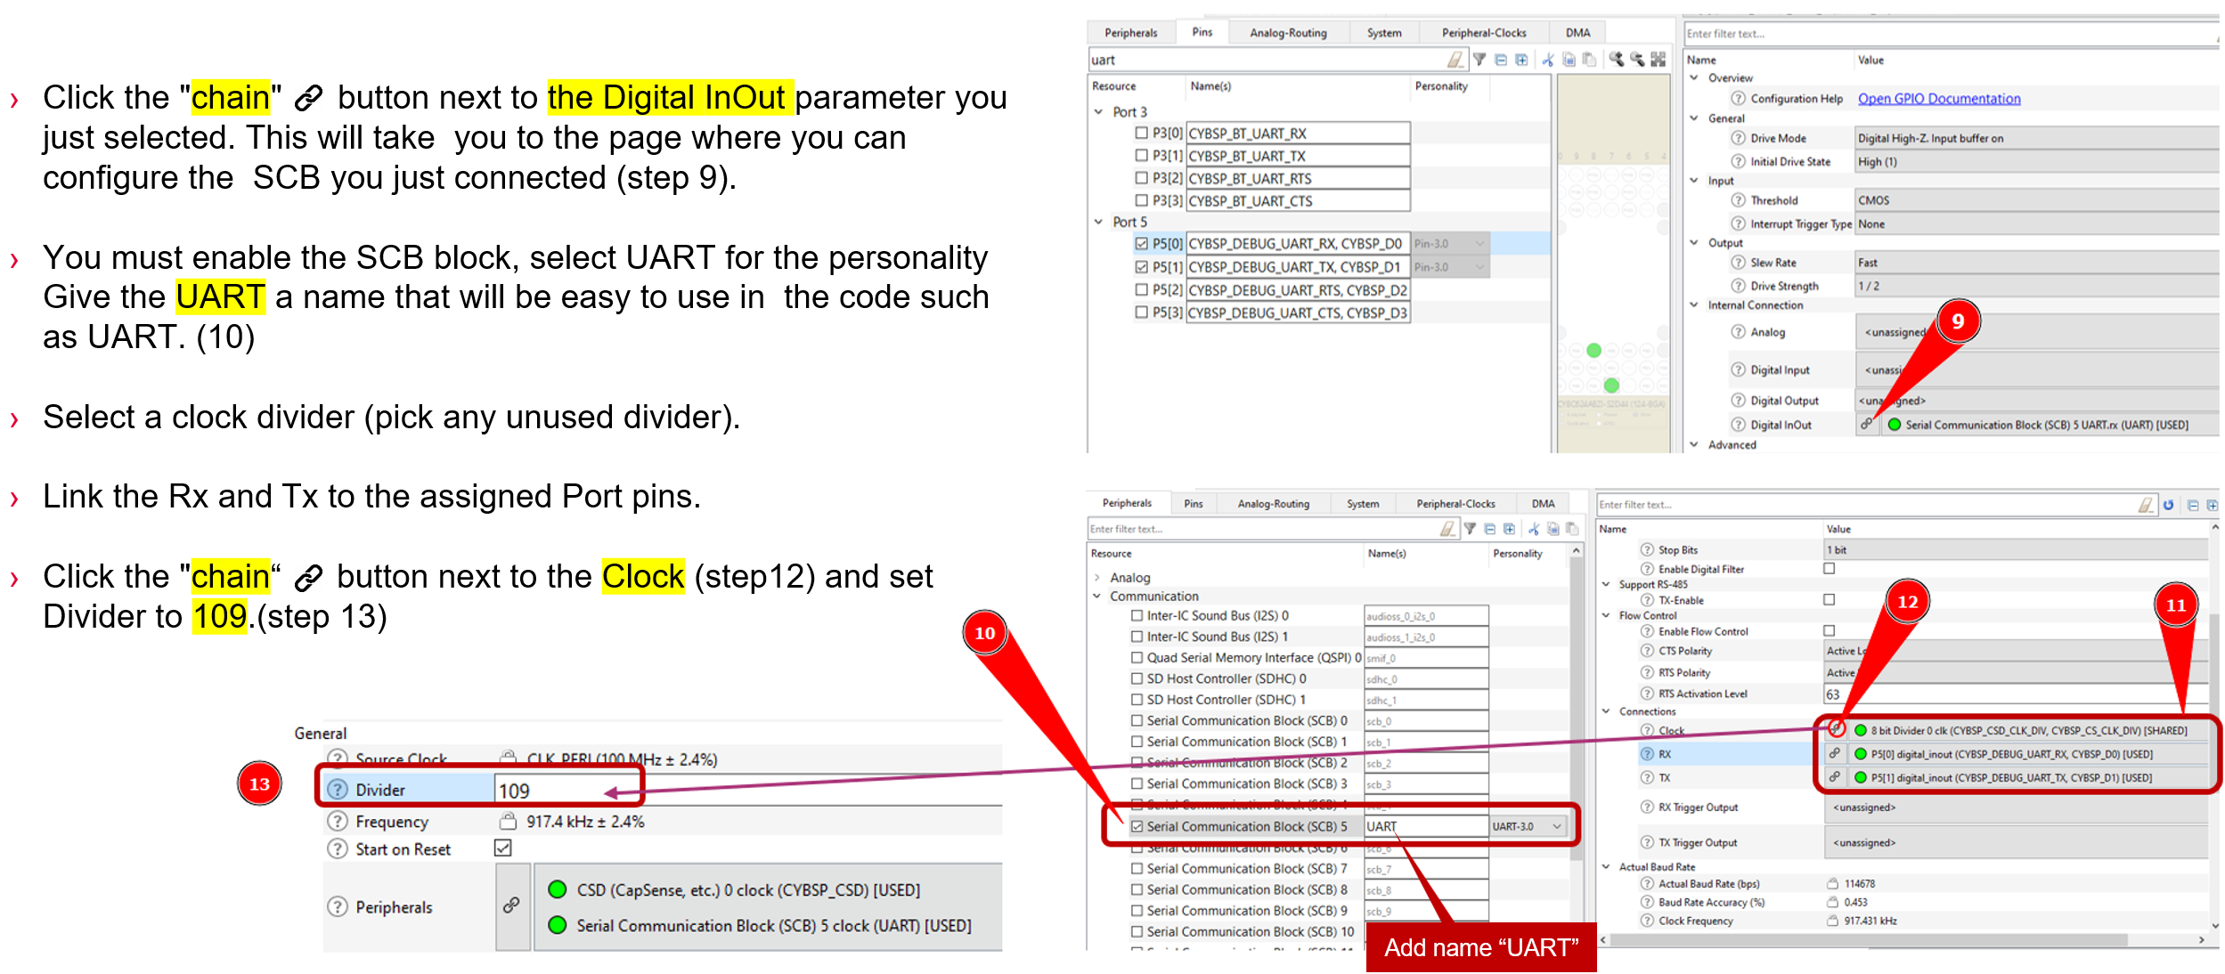Toggle the Enable Flow Control checkbox
This screenshot has height=974, width=2225.
pyautogui.click(x=1828, y=631)
